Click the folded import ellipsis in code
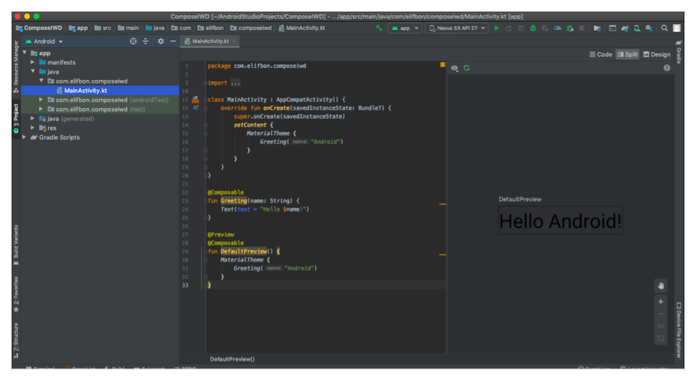696x387 pixels. (235, 83)
